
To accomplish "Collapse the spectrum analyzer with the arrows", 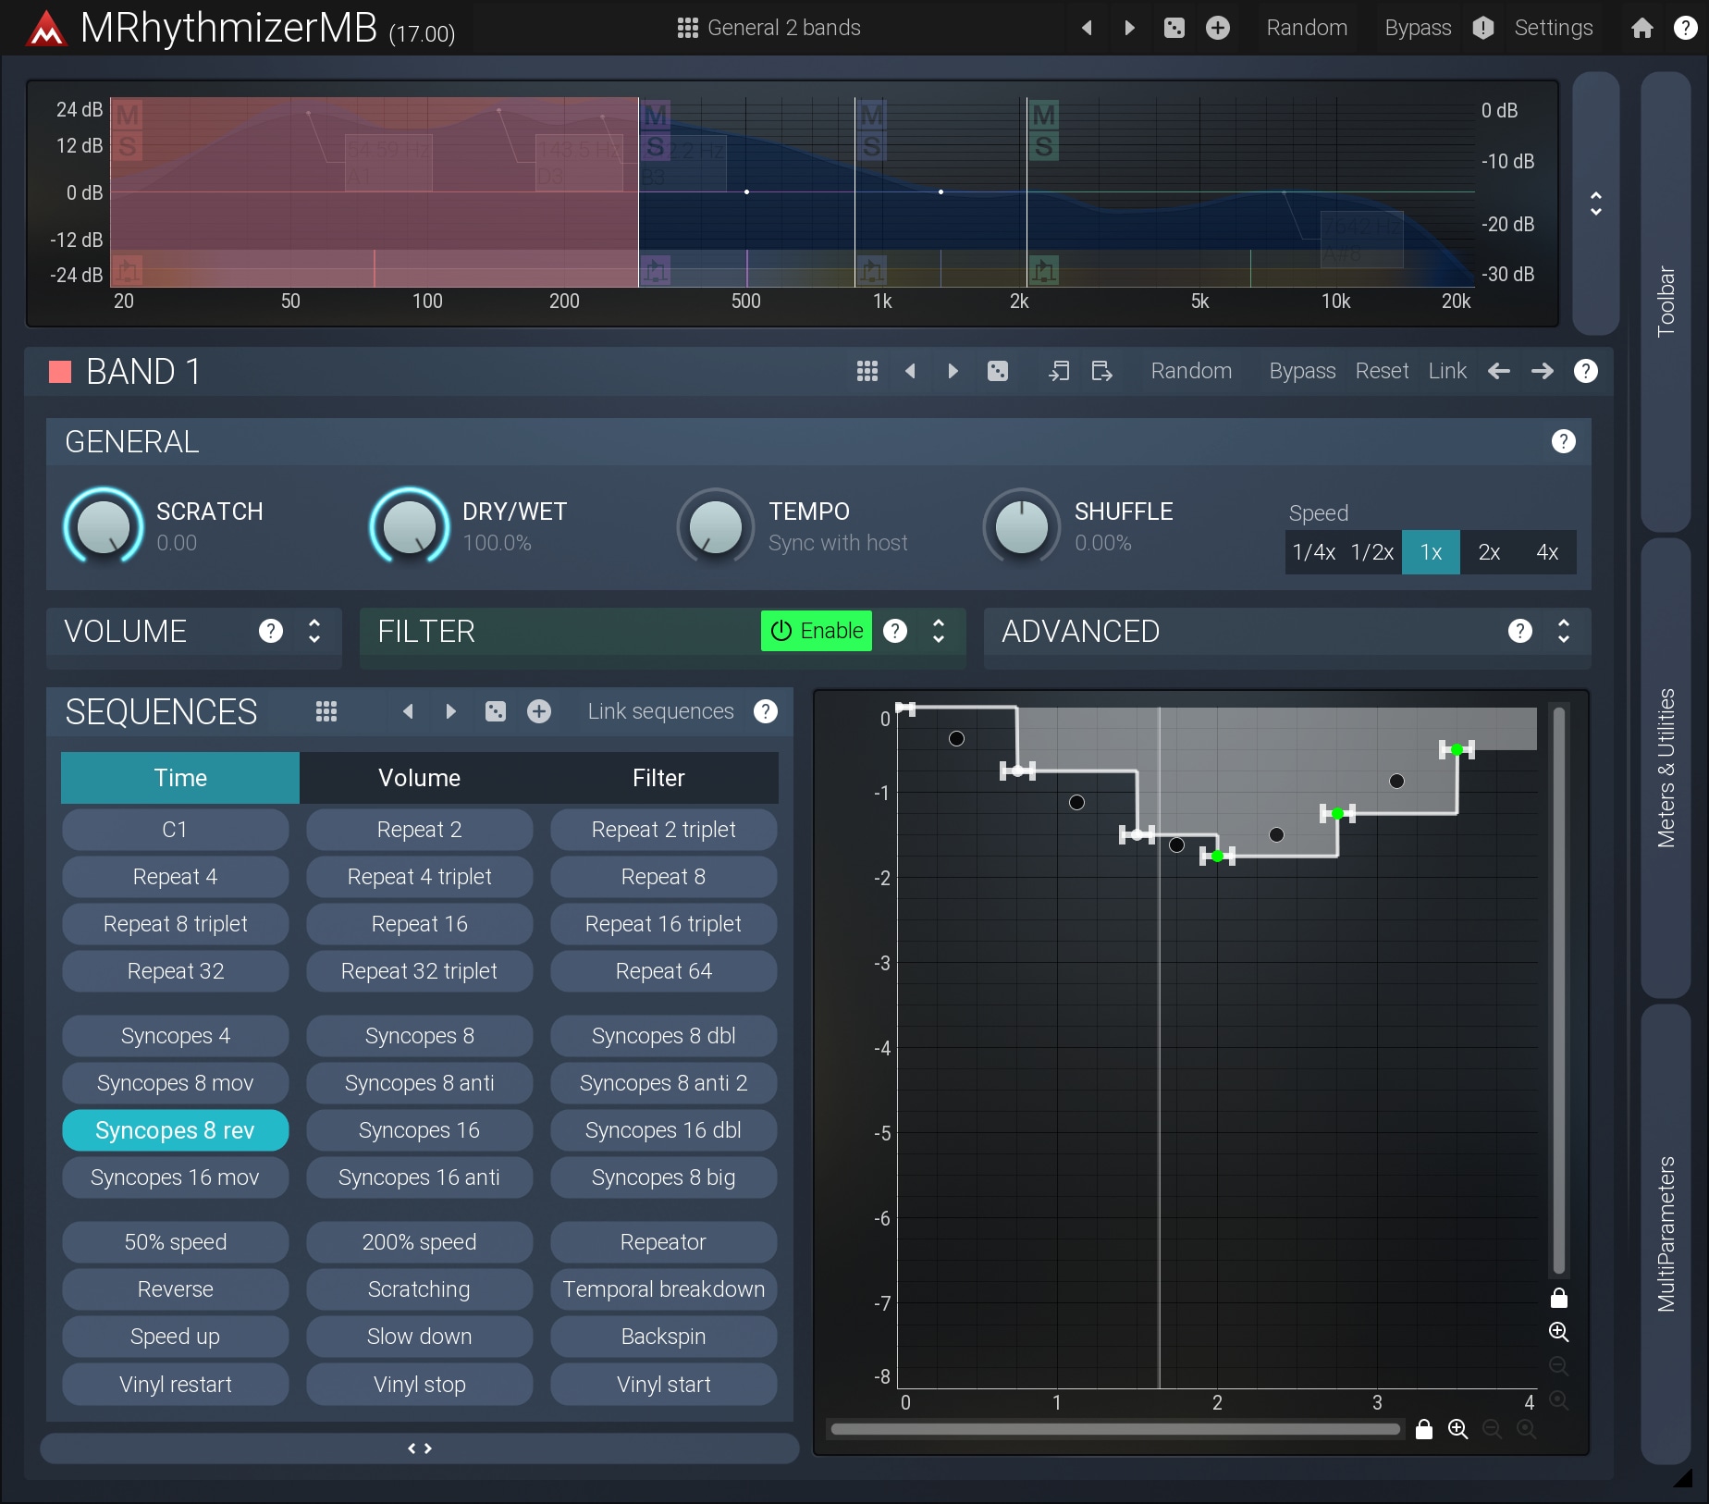I will (x=1595, y=203).
